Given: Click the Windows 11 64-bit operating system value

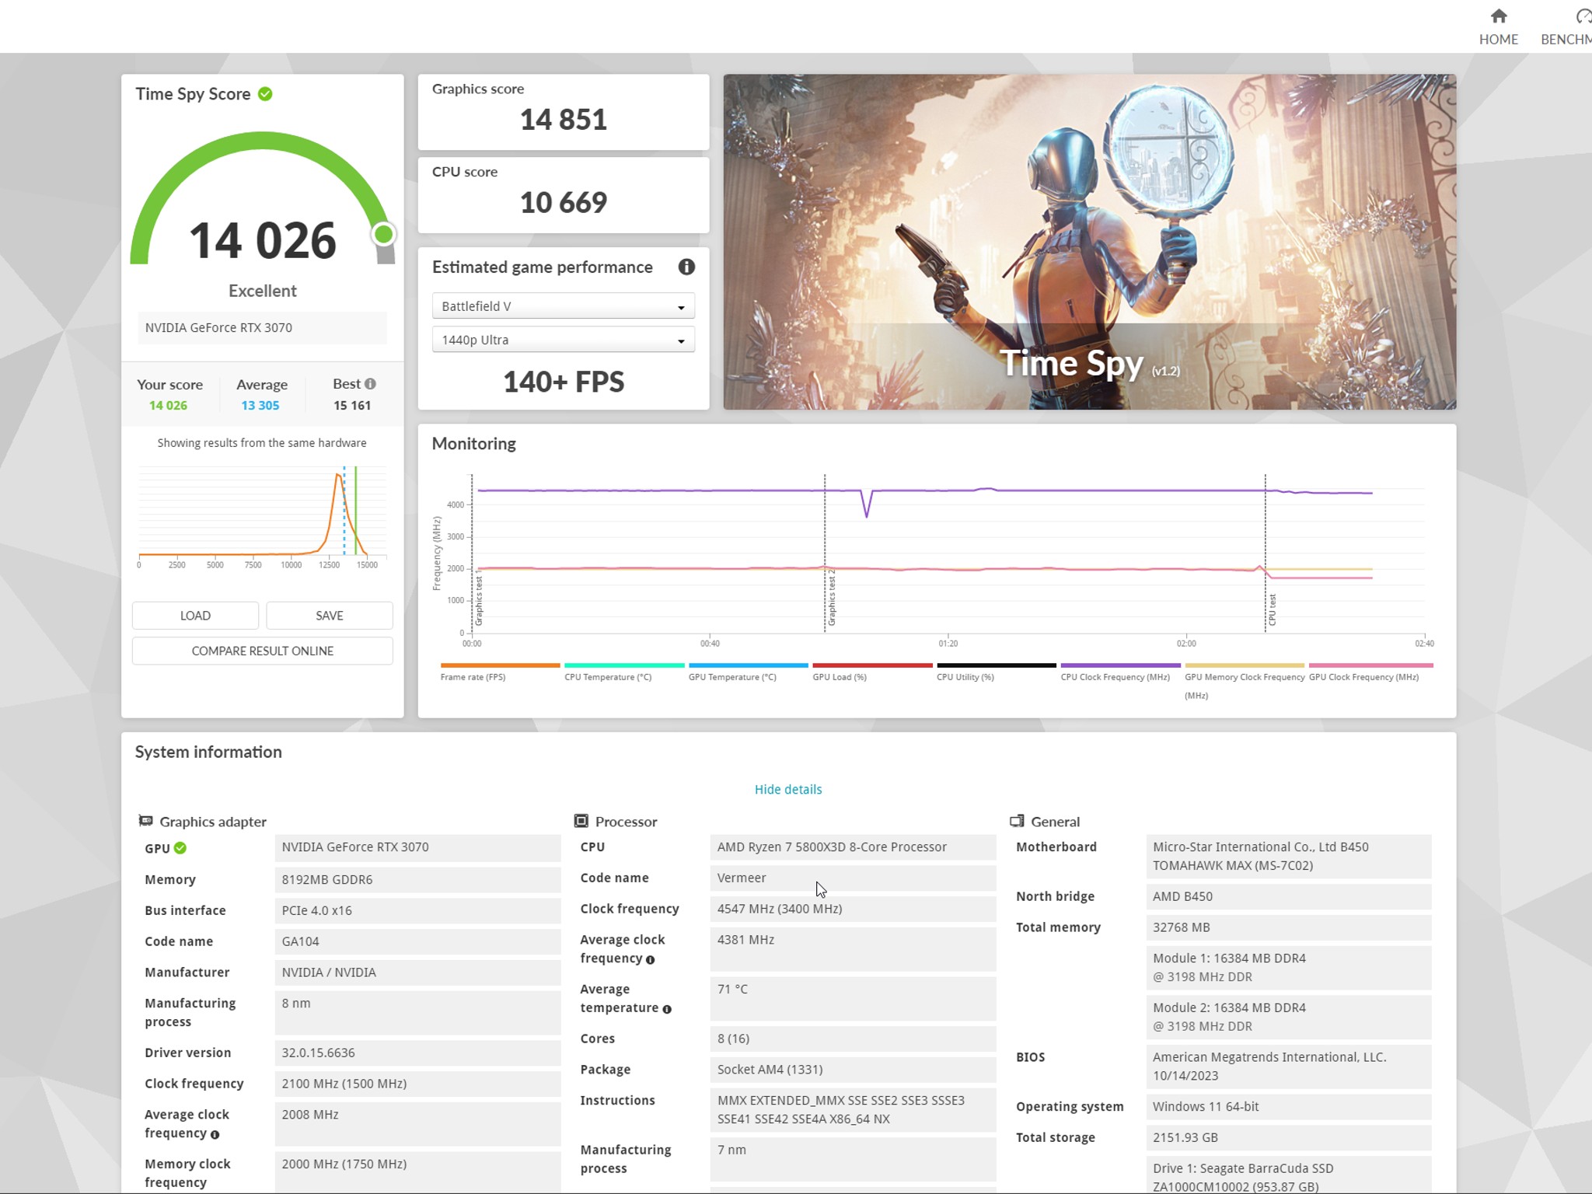Looking at the screenshot, I should [1289, 1107].
